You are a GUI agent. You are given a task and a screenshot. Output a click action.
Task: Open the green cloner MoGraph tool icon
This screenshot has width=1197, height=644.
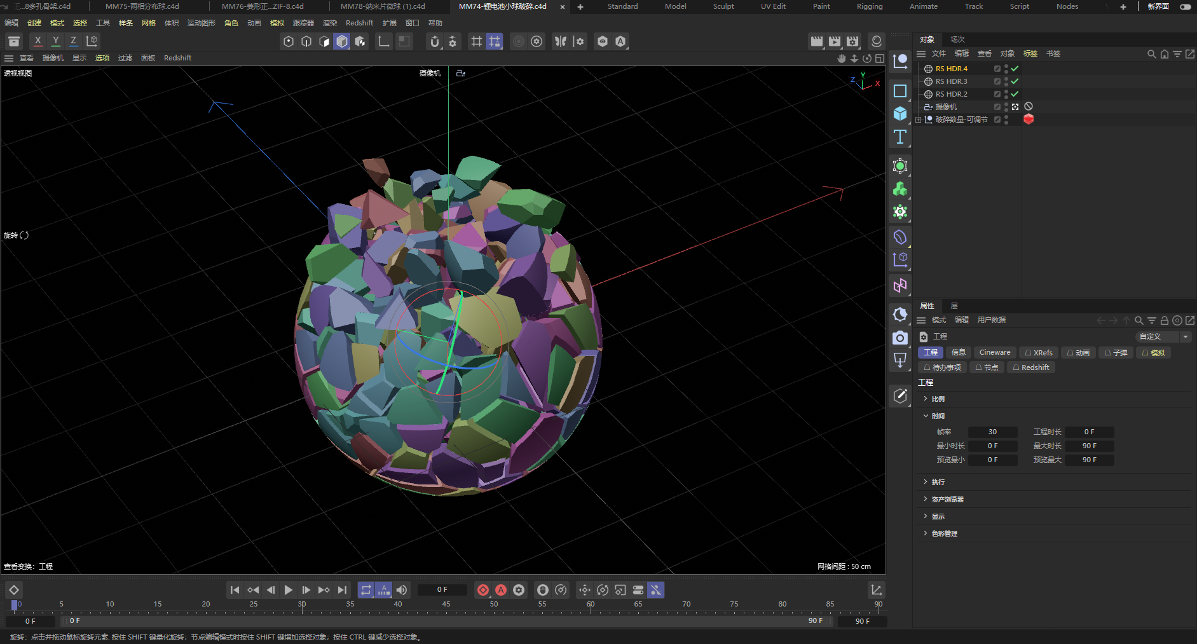tap(900, 189)
